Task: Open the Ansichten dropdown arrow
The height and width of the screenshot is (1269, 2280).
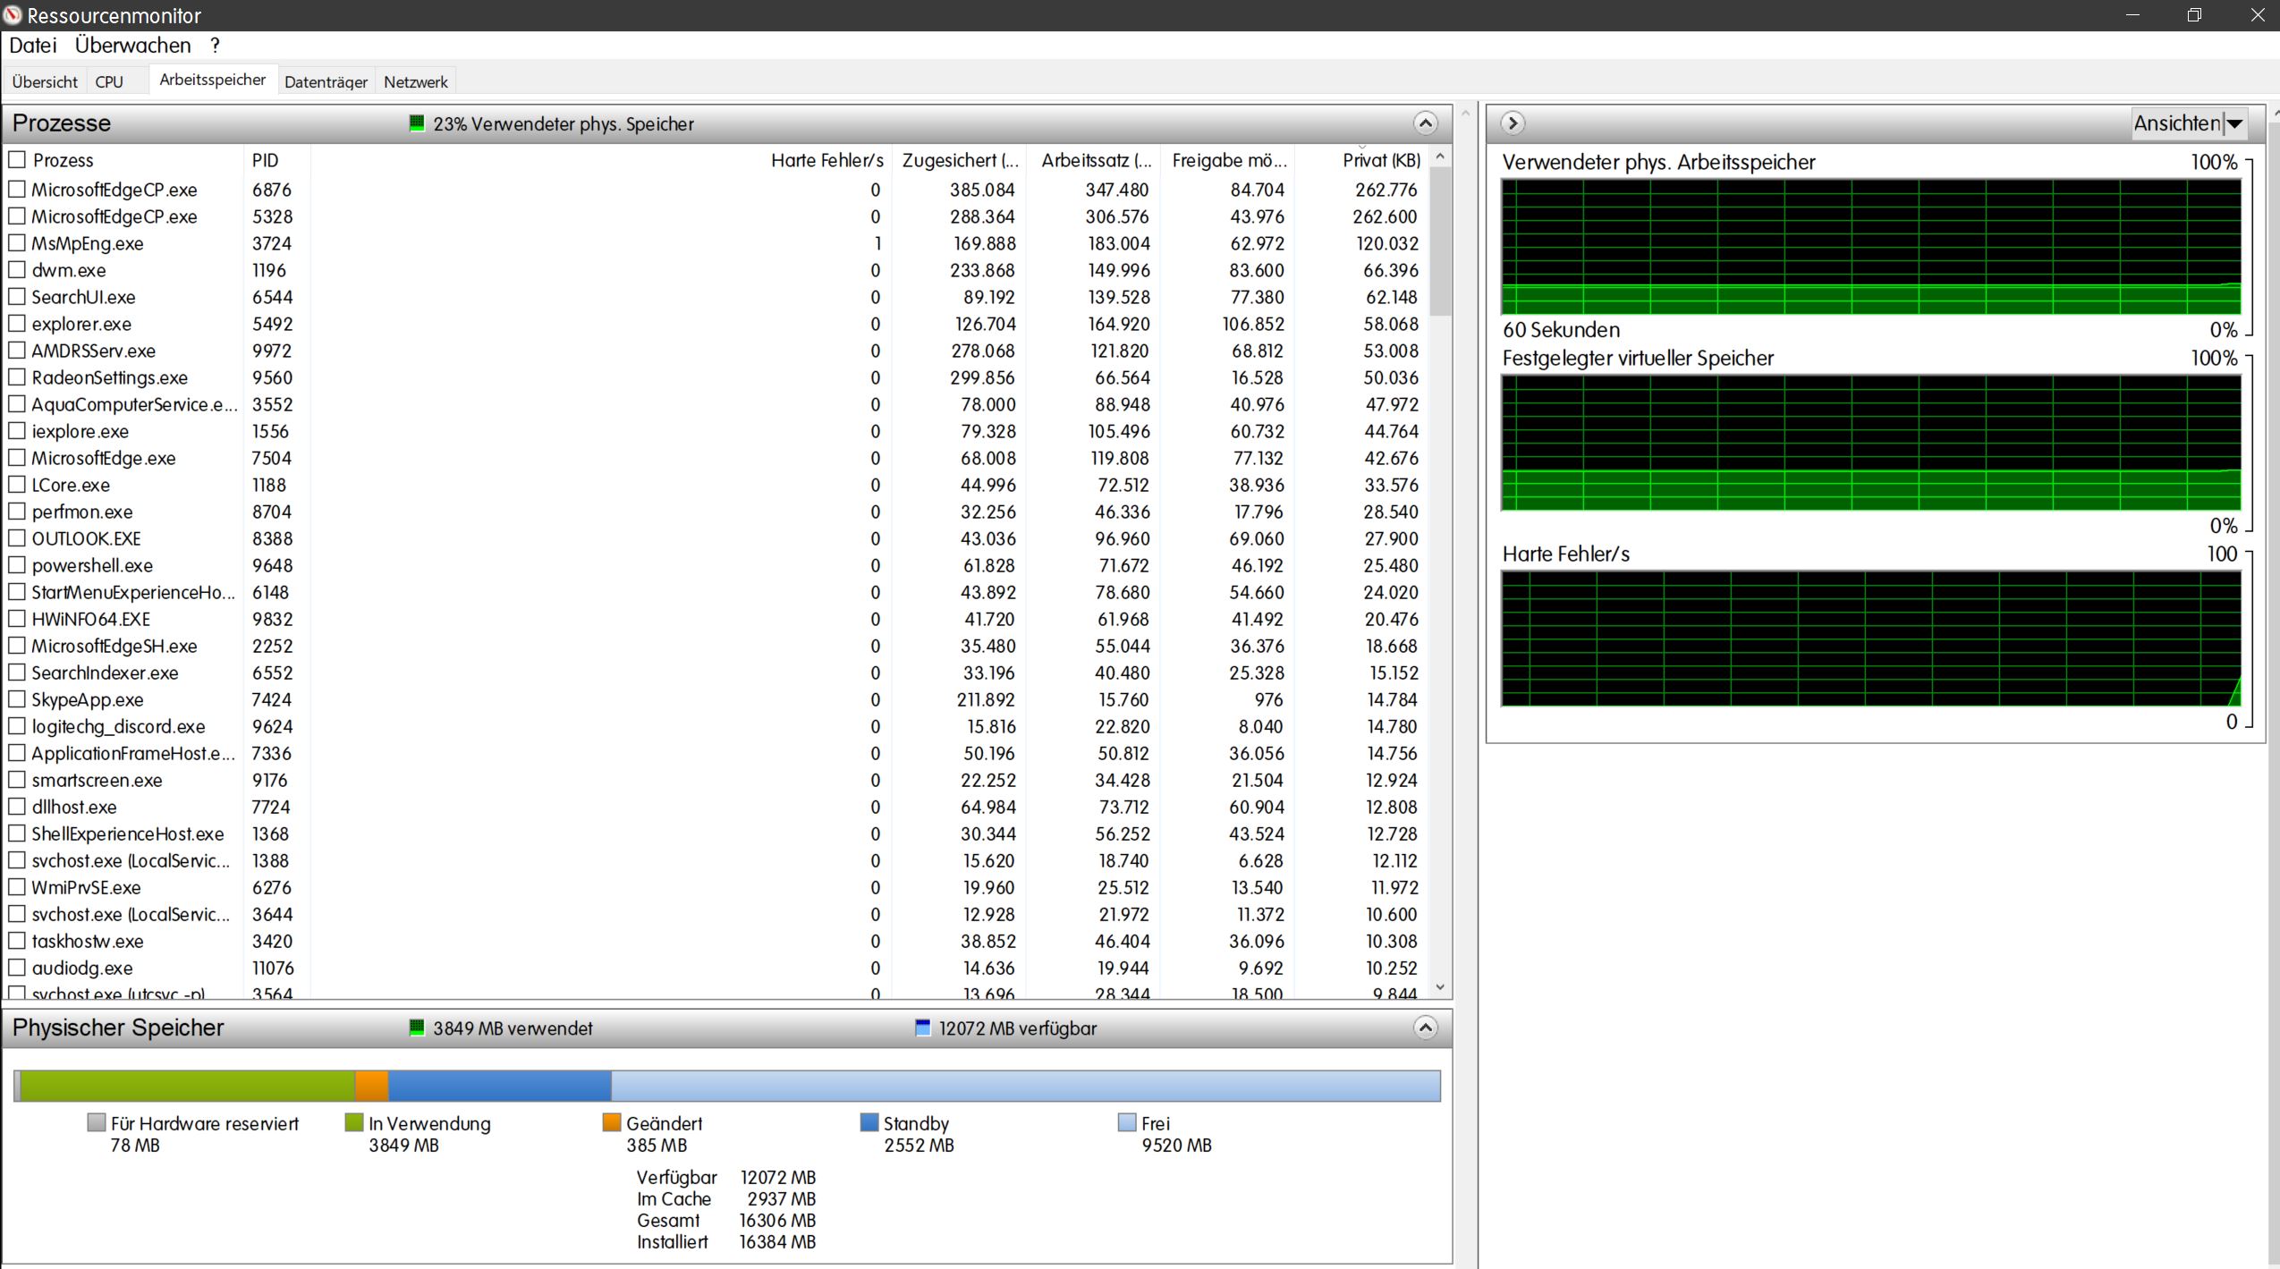Action: point(2234,123)
